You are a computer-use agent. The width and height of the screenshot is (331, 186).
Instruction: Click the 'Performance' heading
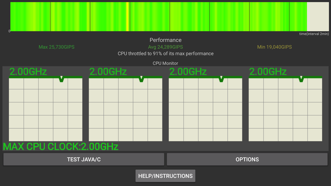click(165, 40)
